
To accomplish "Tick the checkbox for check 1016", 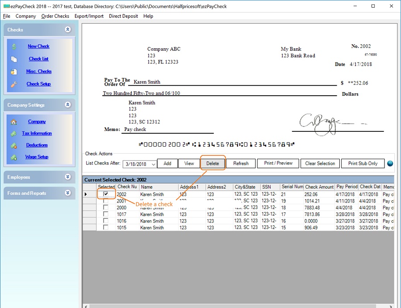I will pos(106,221).
